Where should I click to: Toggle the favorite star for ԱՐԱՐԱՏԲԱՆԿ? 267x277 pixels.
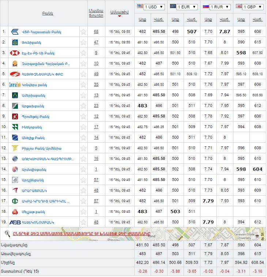pos(83,191)
